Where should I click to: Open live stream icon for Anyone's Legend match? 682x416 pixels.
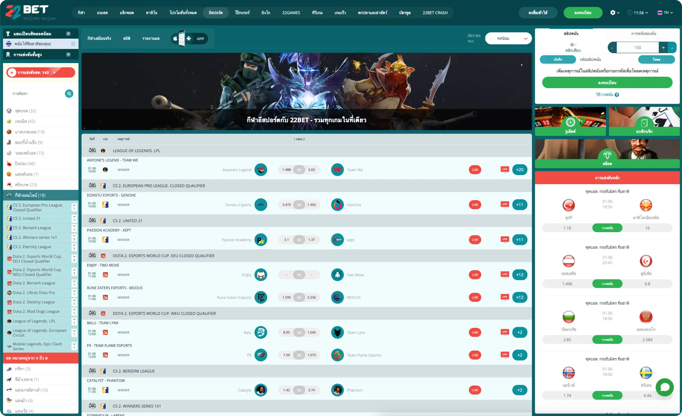click(x=505, y=170)
